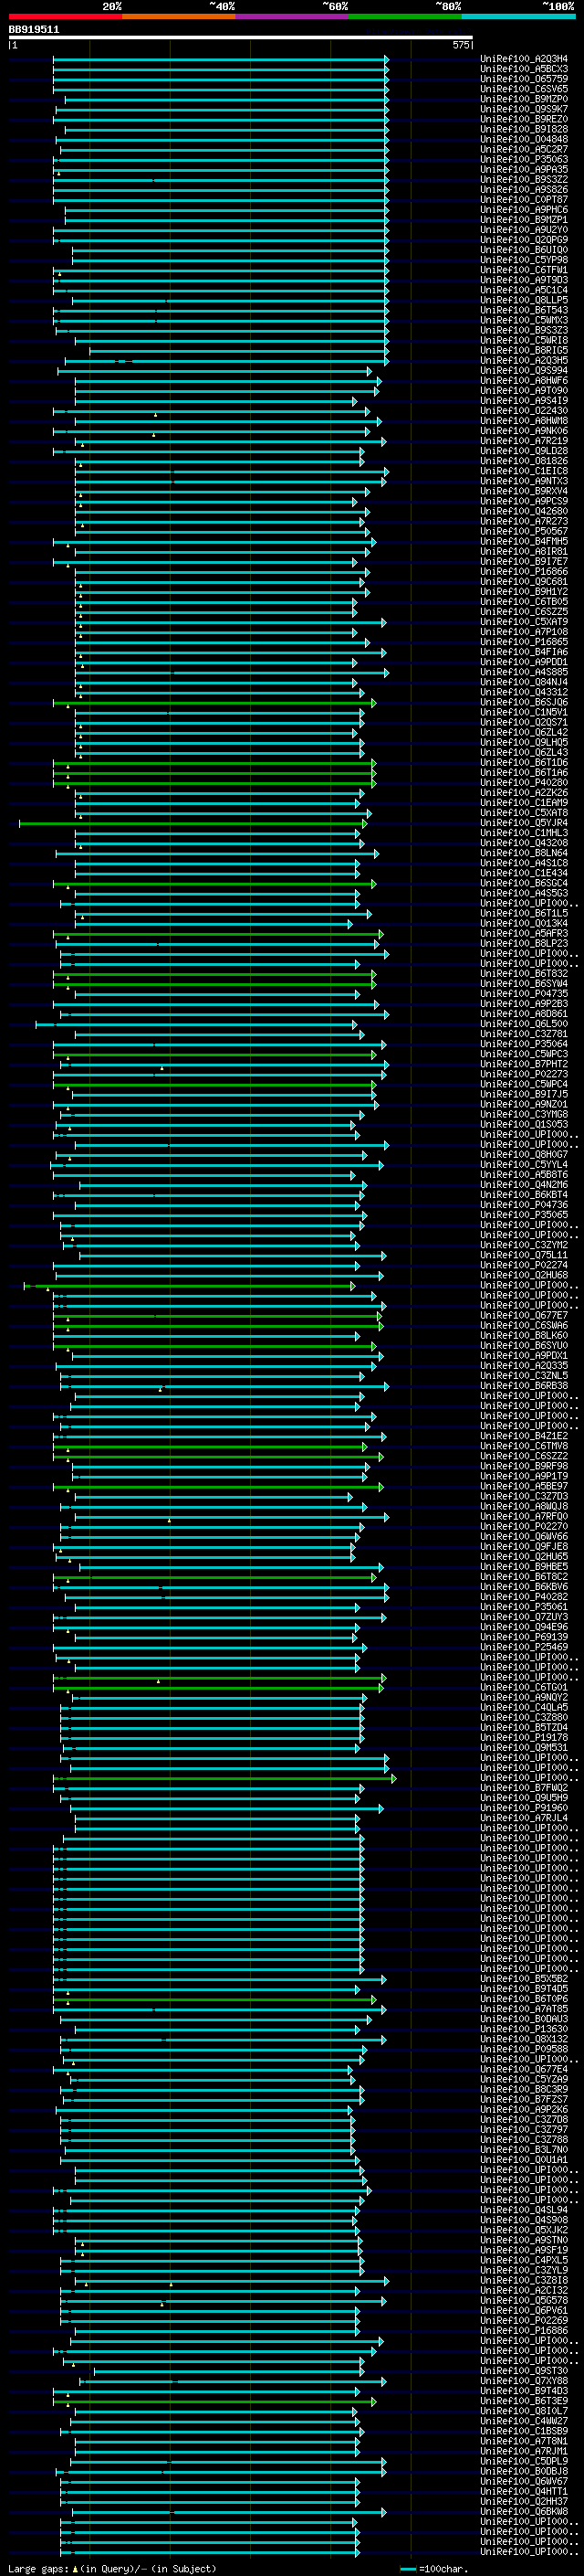Select hit label UniRef100_Q8H0G7
The height and width of the screenshot is (2576, 584).
pyautogui.click(x=524, y=1155)
